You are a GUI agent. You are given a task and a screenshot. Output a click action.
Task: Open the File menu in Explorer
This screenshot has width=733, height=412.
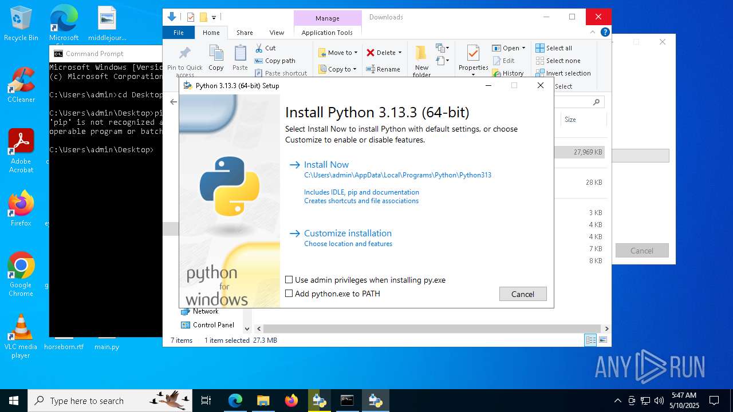click(179, 33)
